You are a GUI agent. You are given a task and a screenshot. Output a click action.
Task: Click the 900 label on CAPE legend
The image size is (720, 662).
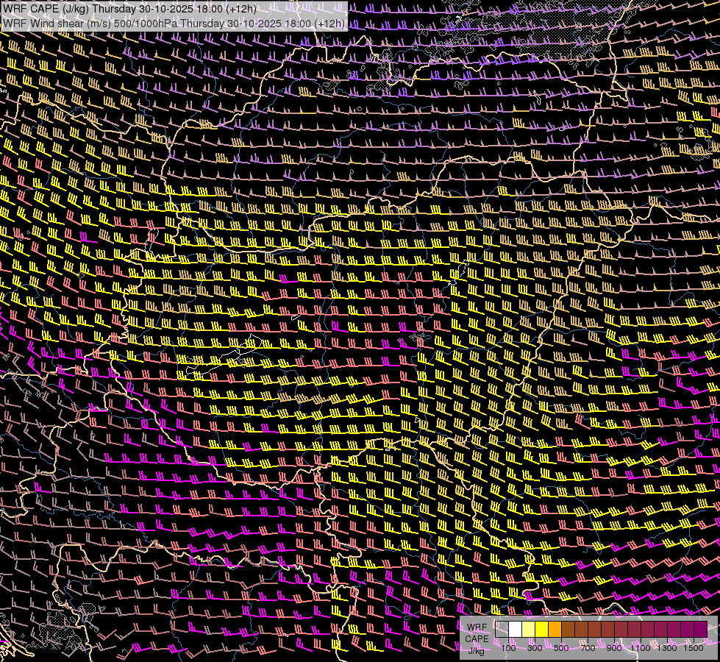point(614,648)
